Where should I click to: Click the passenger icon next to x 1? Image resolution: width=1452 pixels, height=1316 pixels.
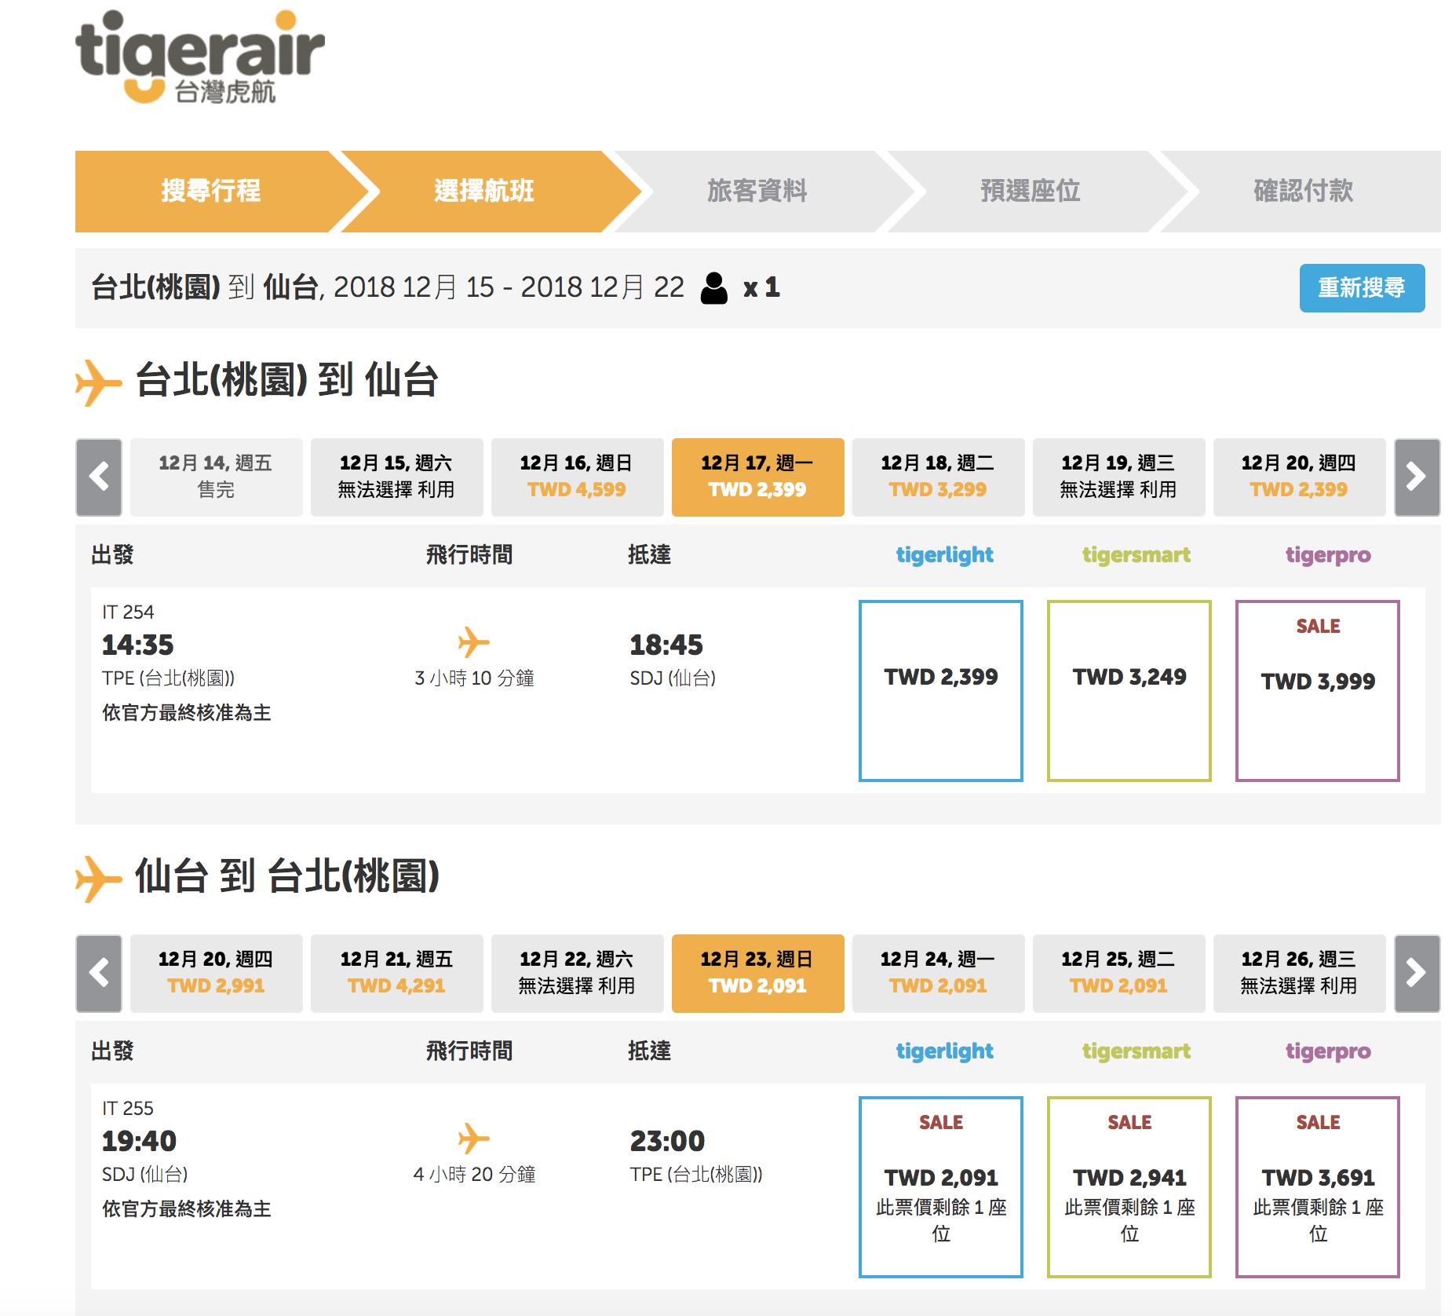pos(713,288)
